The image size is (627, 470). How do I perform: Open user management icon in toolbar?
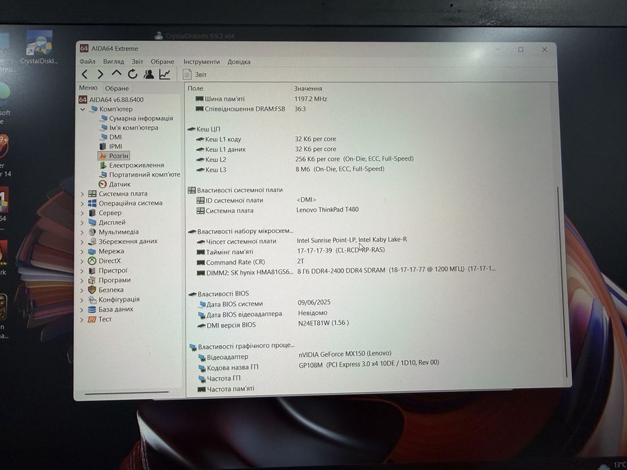[149, 74]
